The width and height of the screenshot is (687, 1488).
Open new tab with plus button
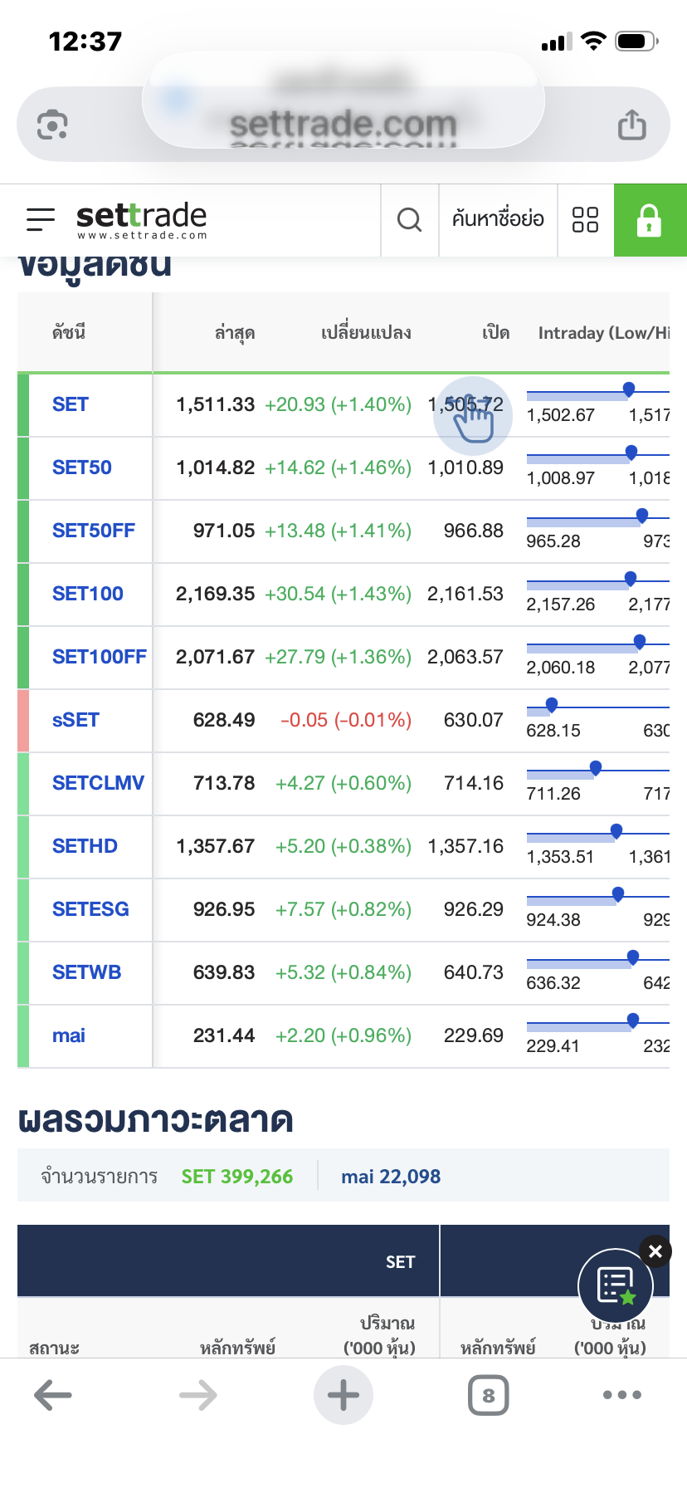pyautogui.click(x=343, y=1395)
